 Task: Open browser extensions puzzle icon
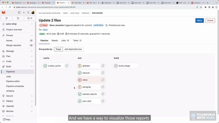205,7
